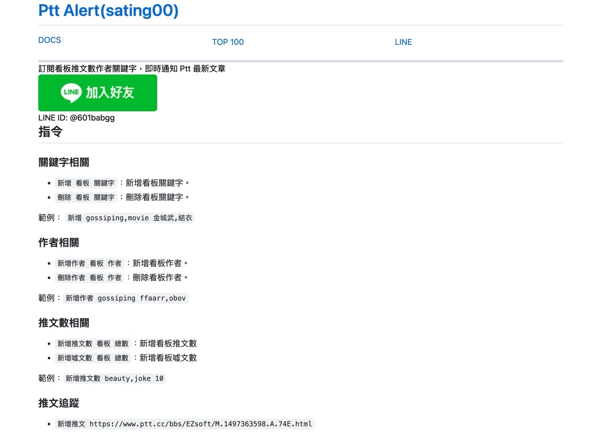Click the description 訂閱看板推文數作者關鍵字 line
Screen dimensions: 605x440
click(132, 68)
